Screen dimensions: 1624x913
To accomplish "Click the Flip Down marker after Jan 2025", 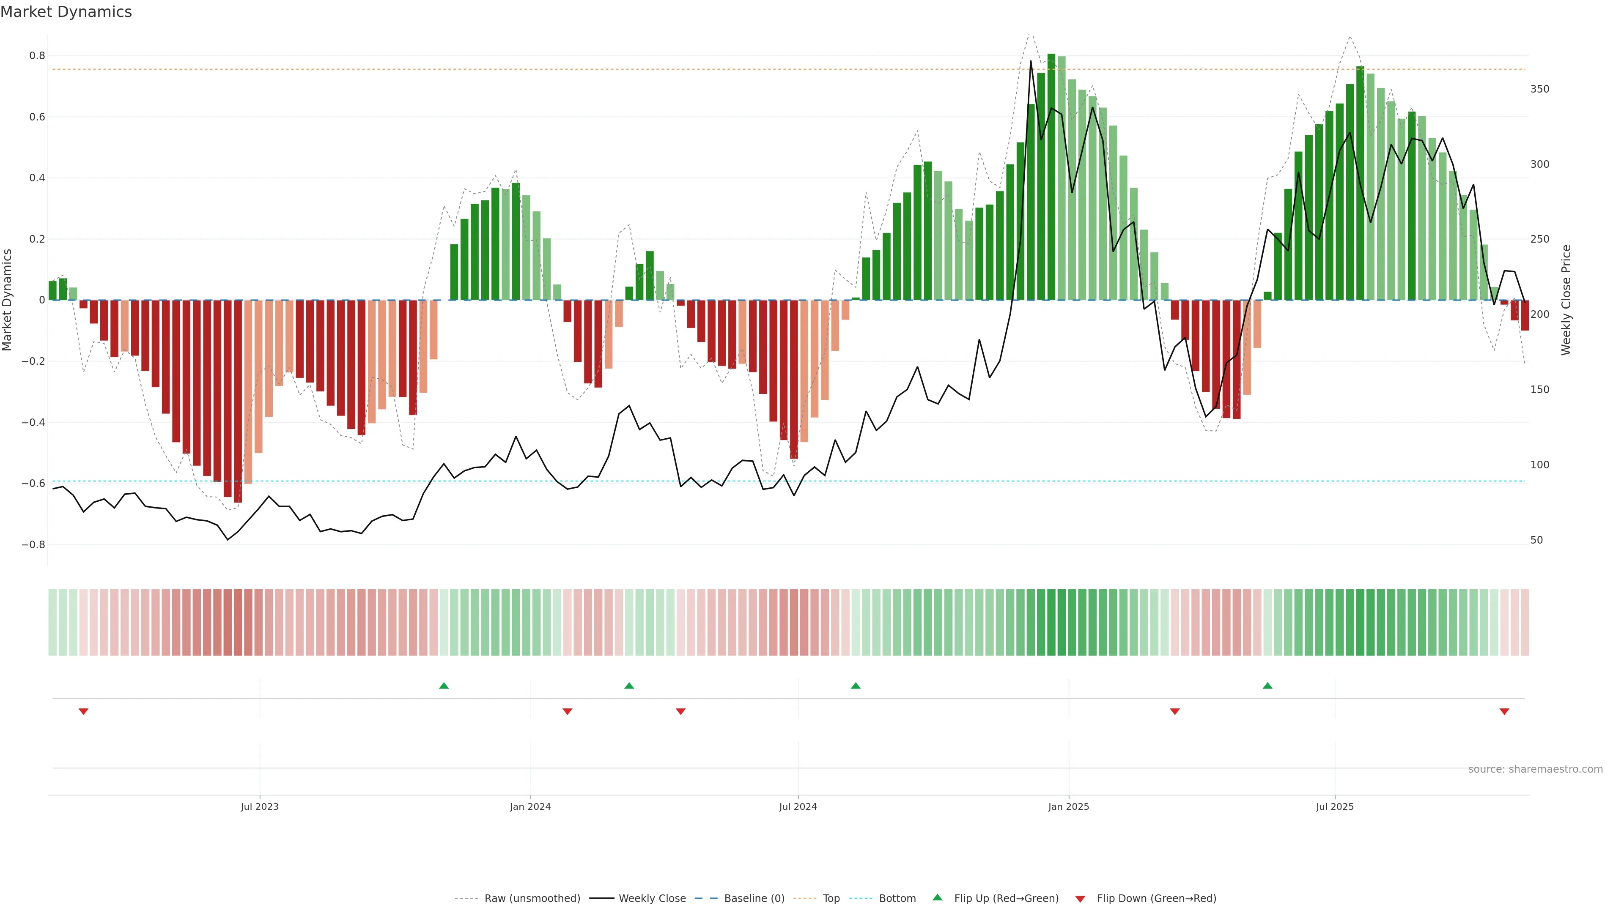I will (1174, 711).
